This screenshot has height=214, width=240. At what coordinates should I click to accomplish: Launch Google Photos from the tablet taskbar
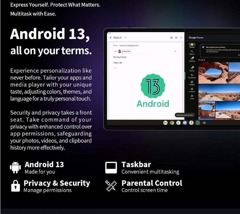pyautogui.click(x=191, y=123)
